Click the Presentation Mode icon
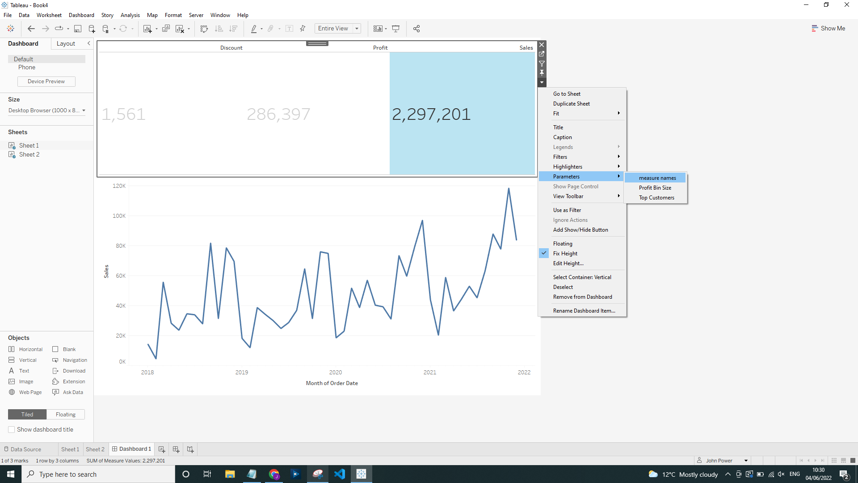 pyautogui.click(x=396, y=29)
